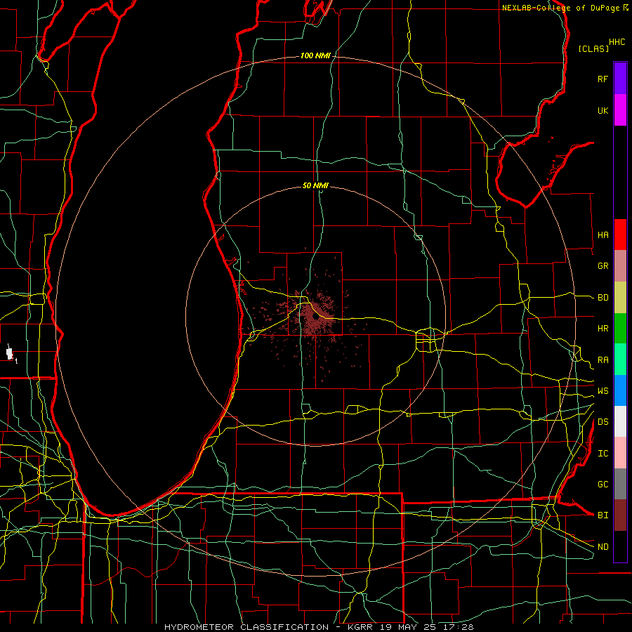Click the 100 NMI range ring label
The height and width of the screenshot is (632, 632).
point(315,55)
